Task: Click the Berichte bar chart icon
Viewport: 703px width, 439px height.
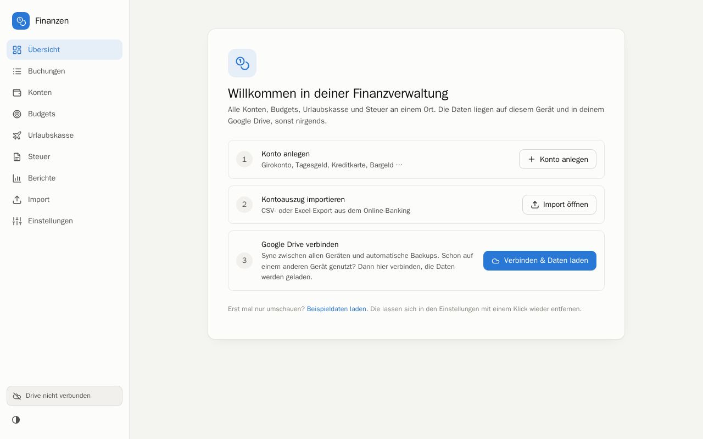Action: [17, 178]
